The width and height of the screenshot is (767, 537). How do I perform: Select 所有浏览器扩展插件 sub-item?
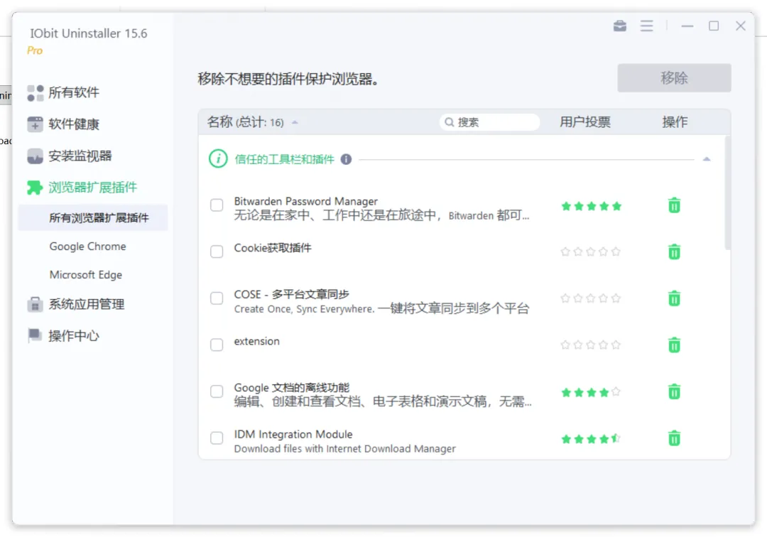93,218
